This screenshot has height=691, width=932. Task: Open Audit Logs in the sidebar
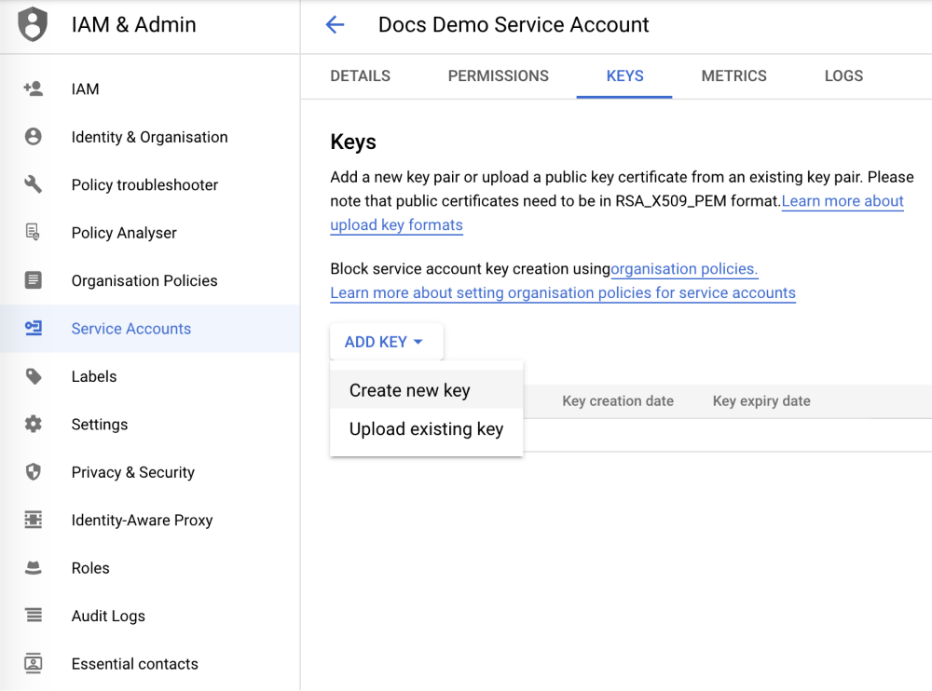click(x=108, y=616)
